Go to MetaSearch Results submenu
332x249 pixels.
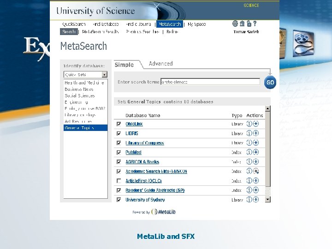101,32
